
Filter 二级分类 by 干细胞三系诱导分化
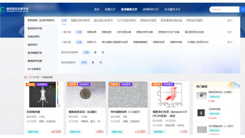pyautogui.click(x=198, y=42)
